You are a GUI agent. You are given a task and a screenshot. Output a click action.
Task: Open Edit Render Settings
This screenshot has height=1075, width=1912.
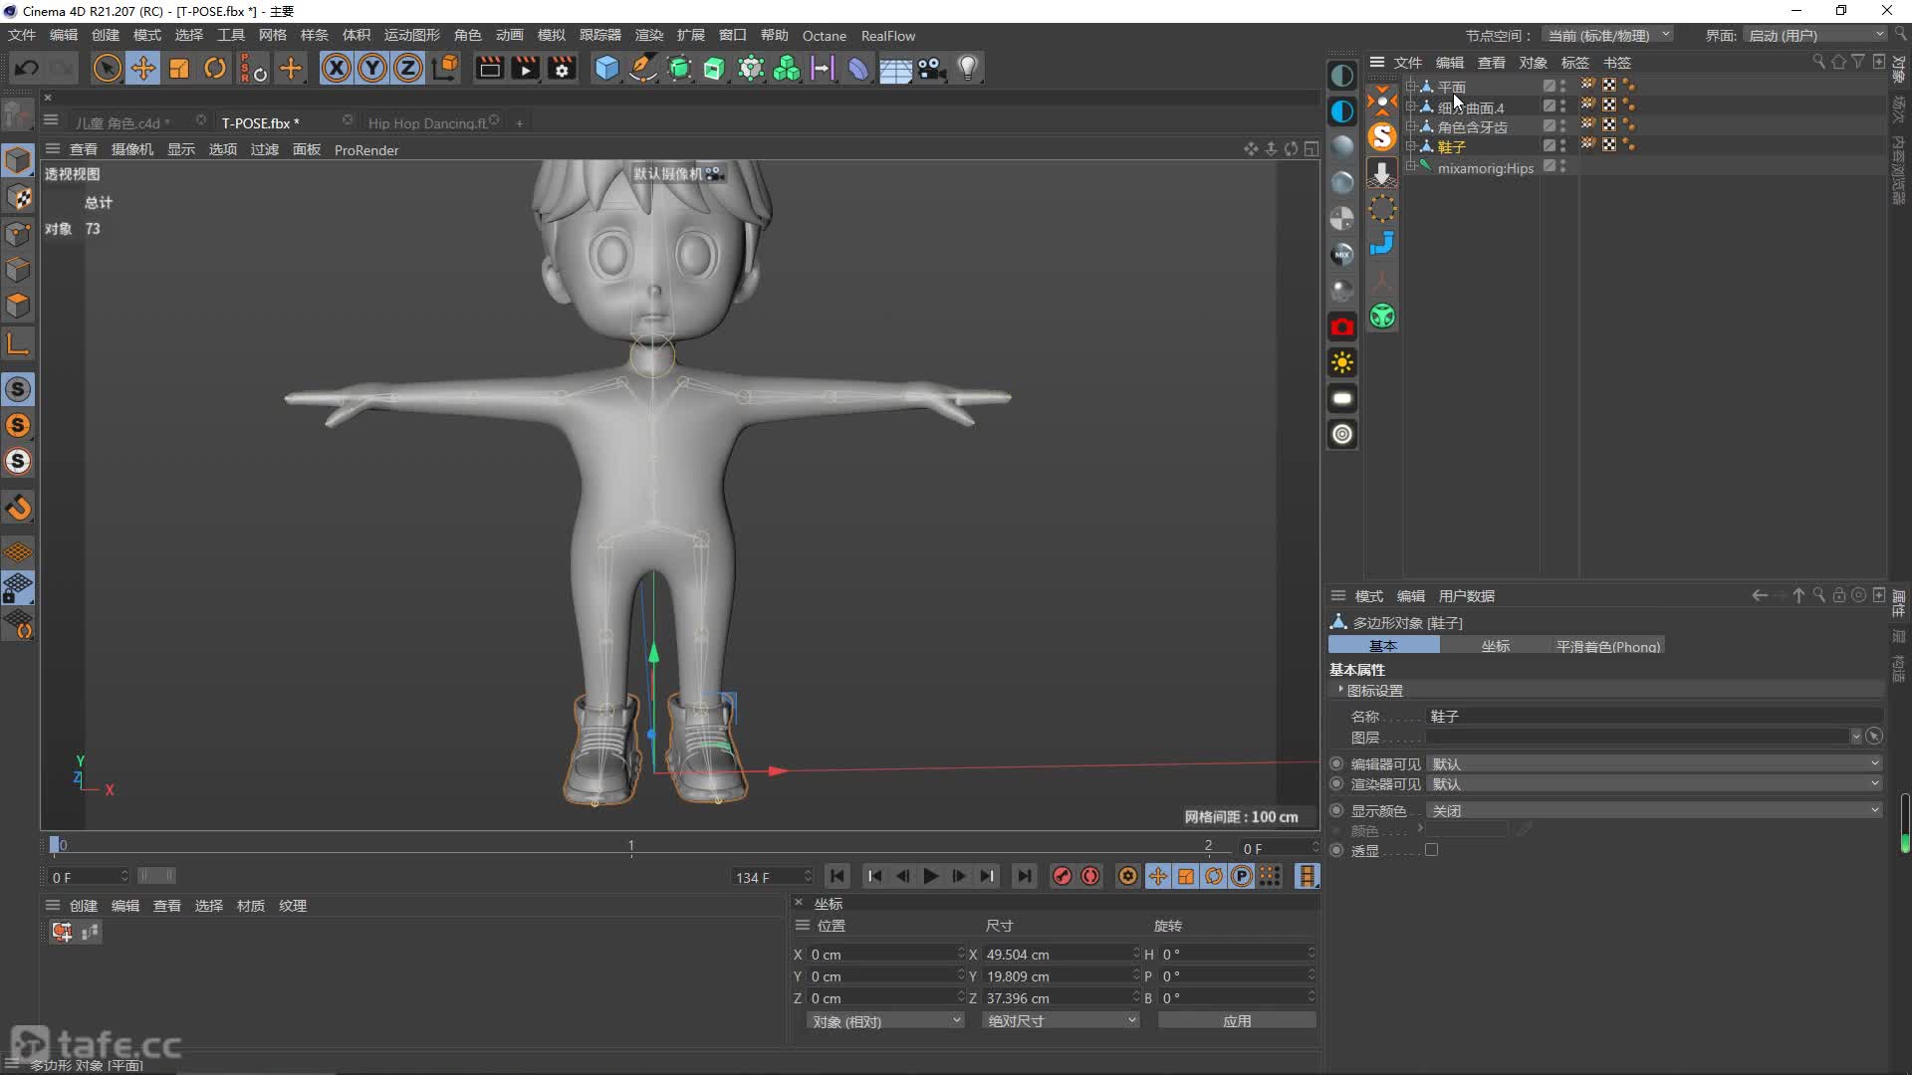click(562, 68)
